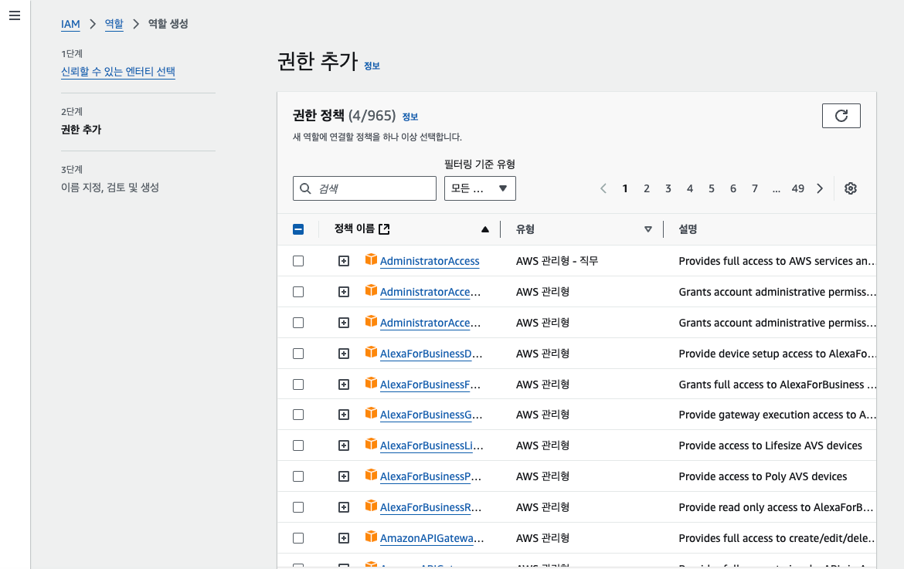Open the AmazonAPIGatewa… policy link
The image size is (904, 569).
pyautogui.click(x=432, y=538)
